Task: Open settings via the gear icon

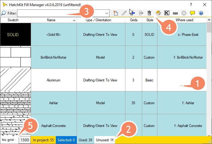Action: 184,13
